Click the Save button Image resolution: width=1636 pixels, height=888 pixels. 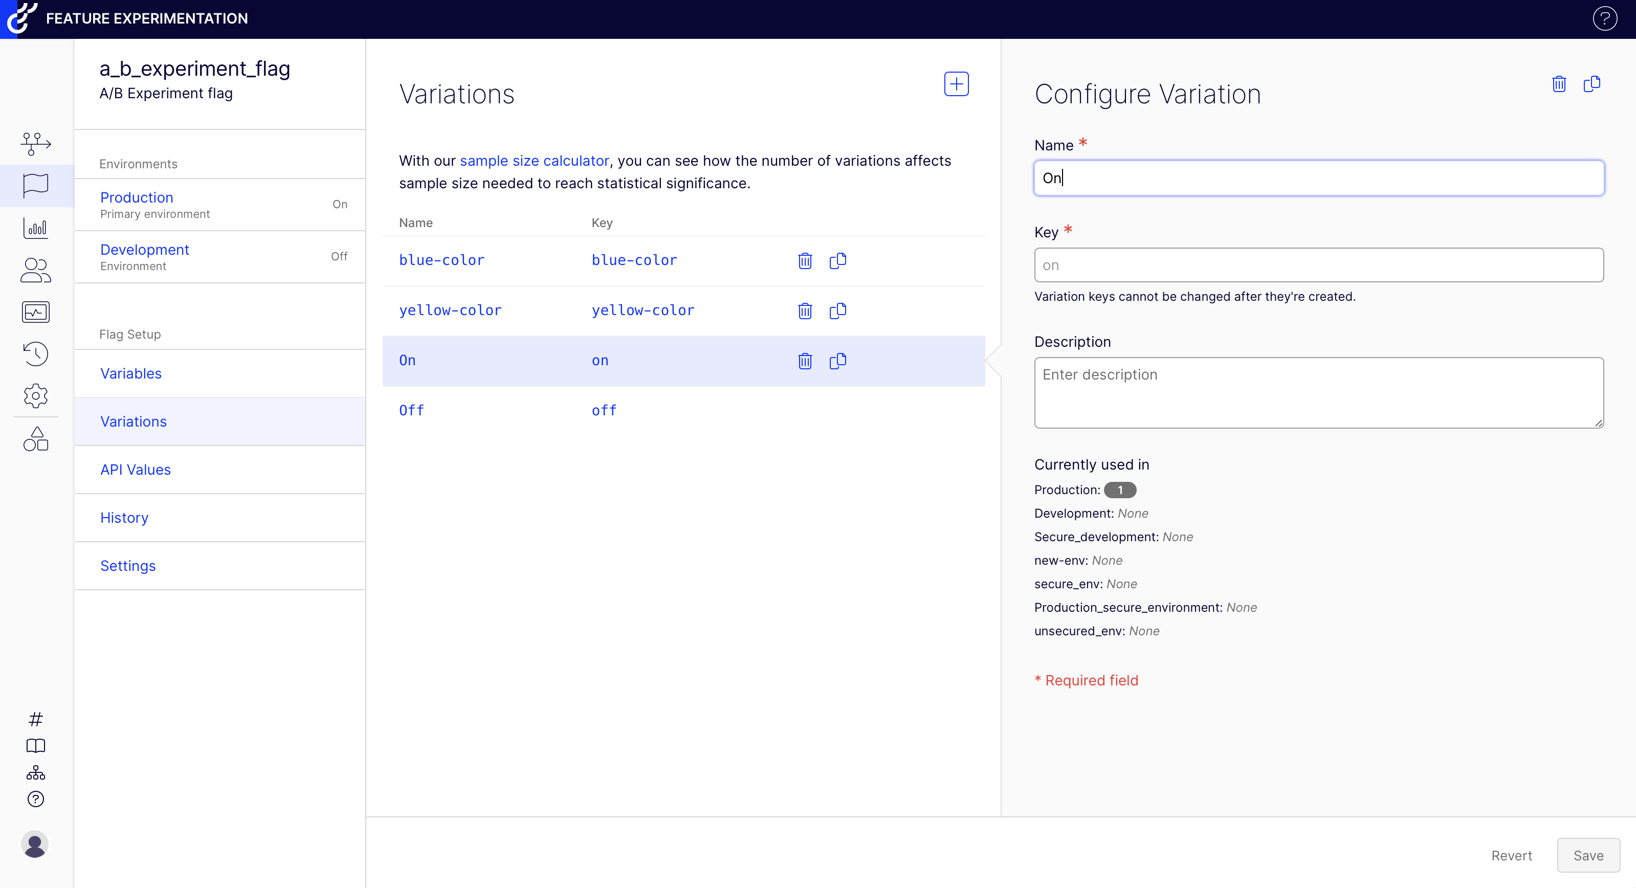1588,855
